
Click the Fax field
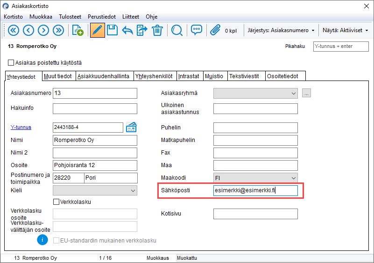(x=255, y=153)
